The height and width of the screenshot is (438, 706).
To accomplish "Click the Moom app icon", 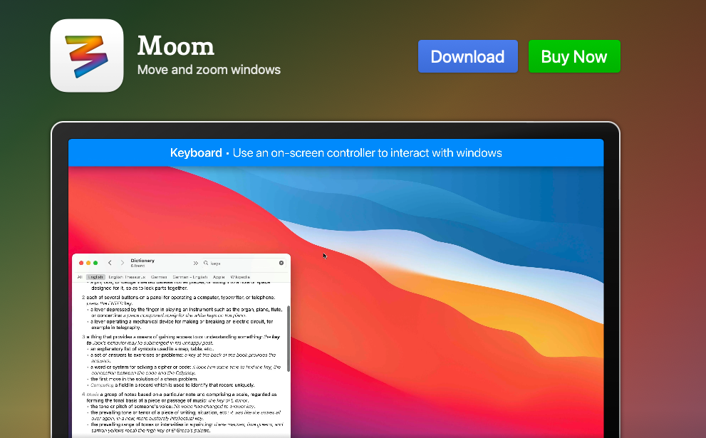I will (86, 57).
